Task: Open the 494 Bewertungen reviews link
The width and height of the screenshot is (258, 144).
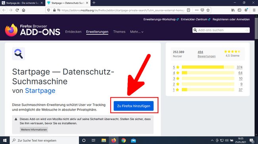Action: pyautogui.click(x=206, y=54)
